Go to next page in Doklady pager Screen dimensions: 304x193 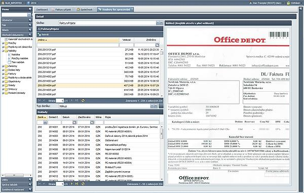point(72,184)
